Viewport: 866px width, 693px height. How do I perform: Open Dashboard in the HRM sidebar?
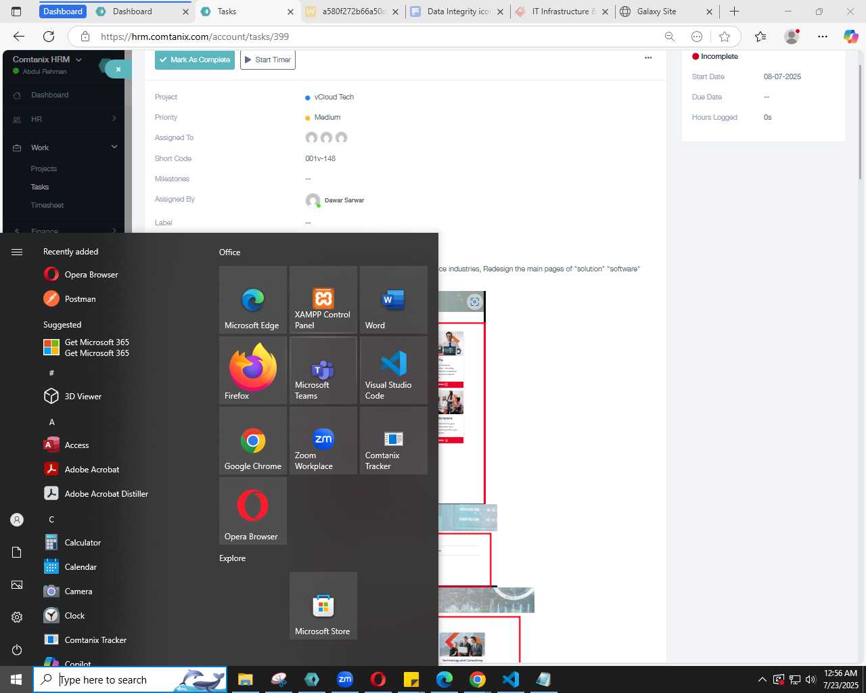[x=49, y=95]
